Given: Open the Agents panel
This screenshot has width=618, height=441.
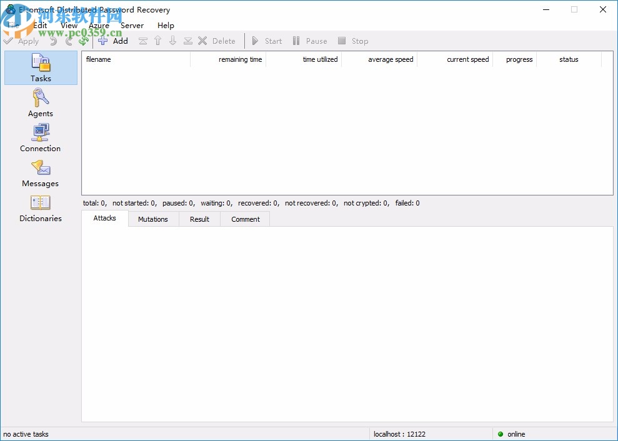Looking at the screenshot, I should tap(40, 101).
